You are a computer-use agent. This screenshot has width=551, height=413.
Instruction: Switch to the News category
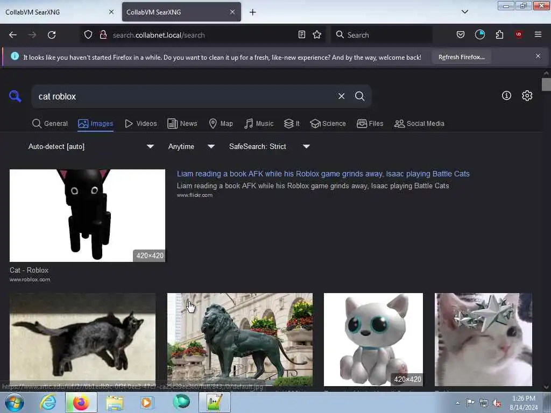click(182, 124)
